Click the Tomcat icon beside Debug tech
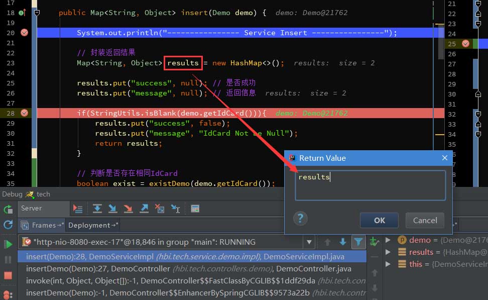The width and height of the screenshot is (488, 300). click(x=30, y=194)
